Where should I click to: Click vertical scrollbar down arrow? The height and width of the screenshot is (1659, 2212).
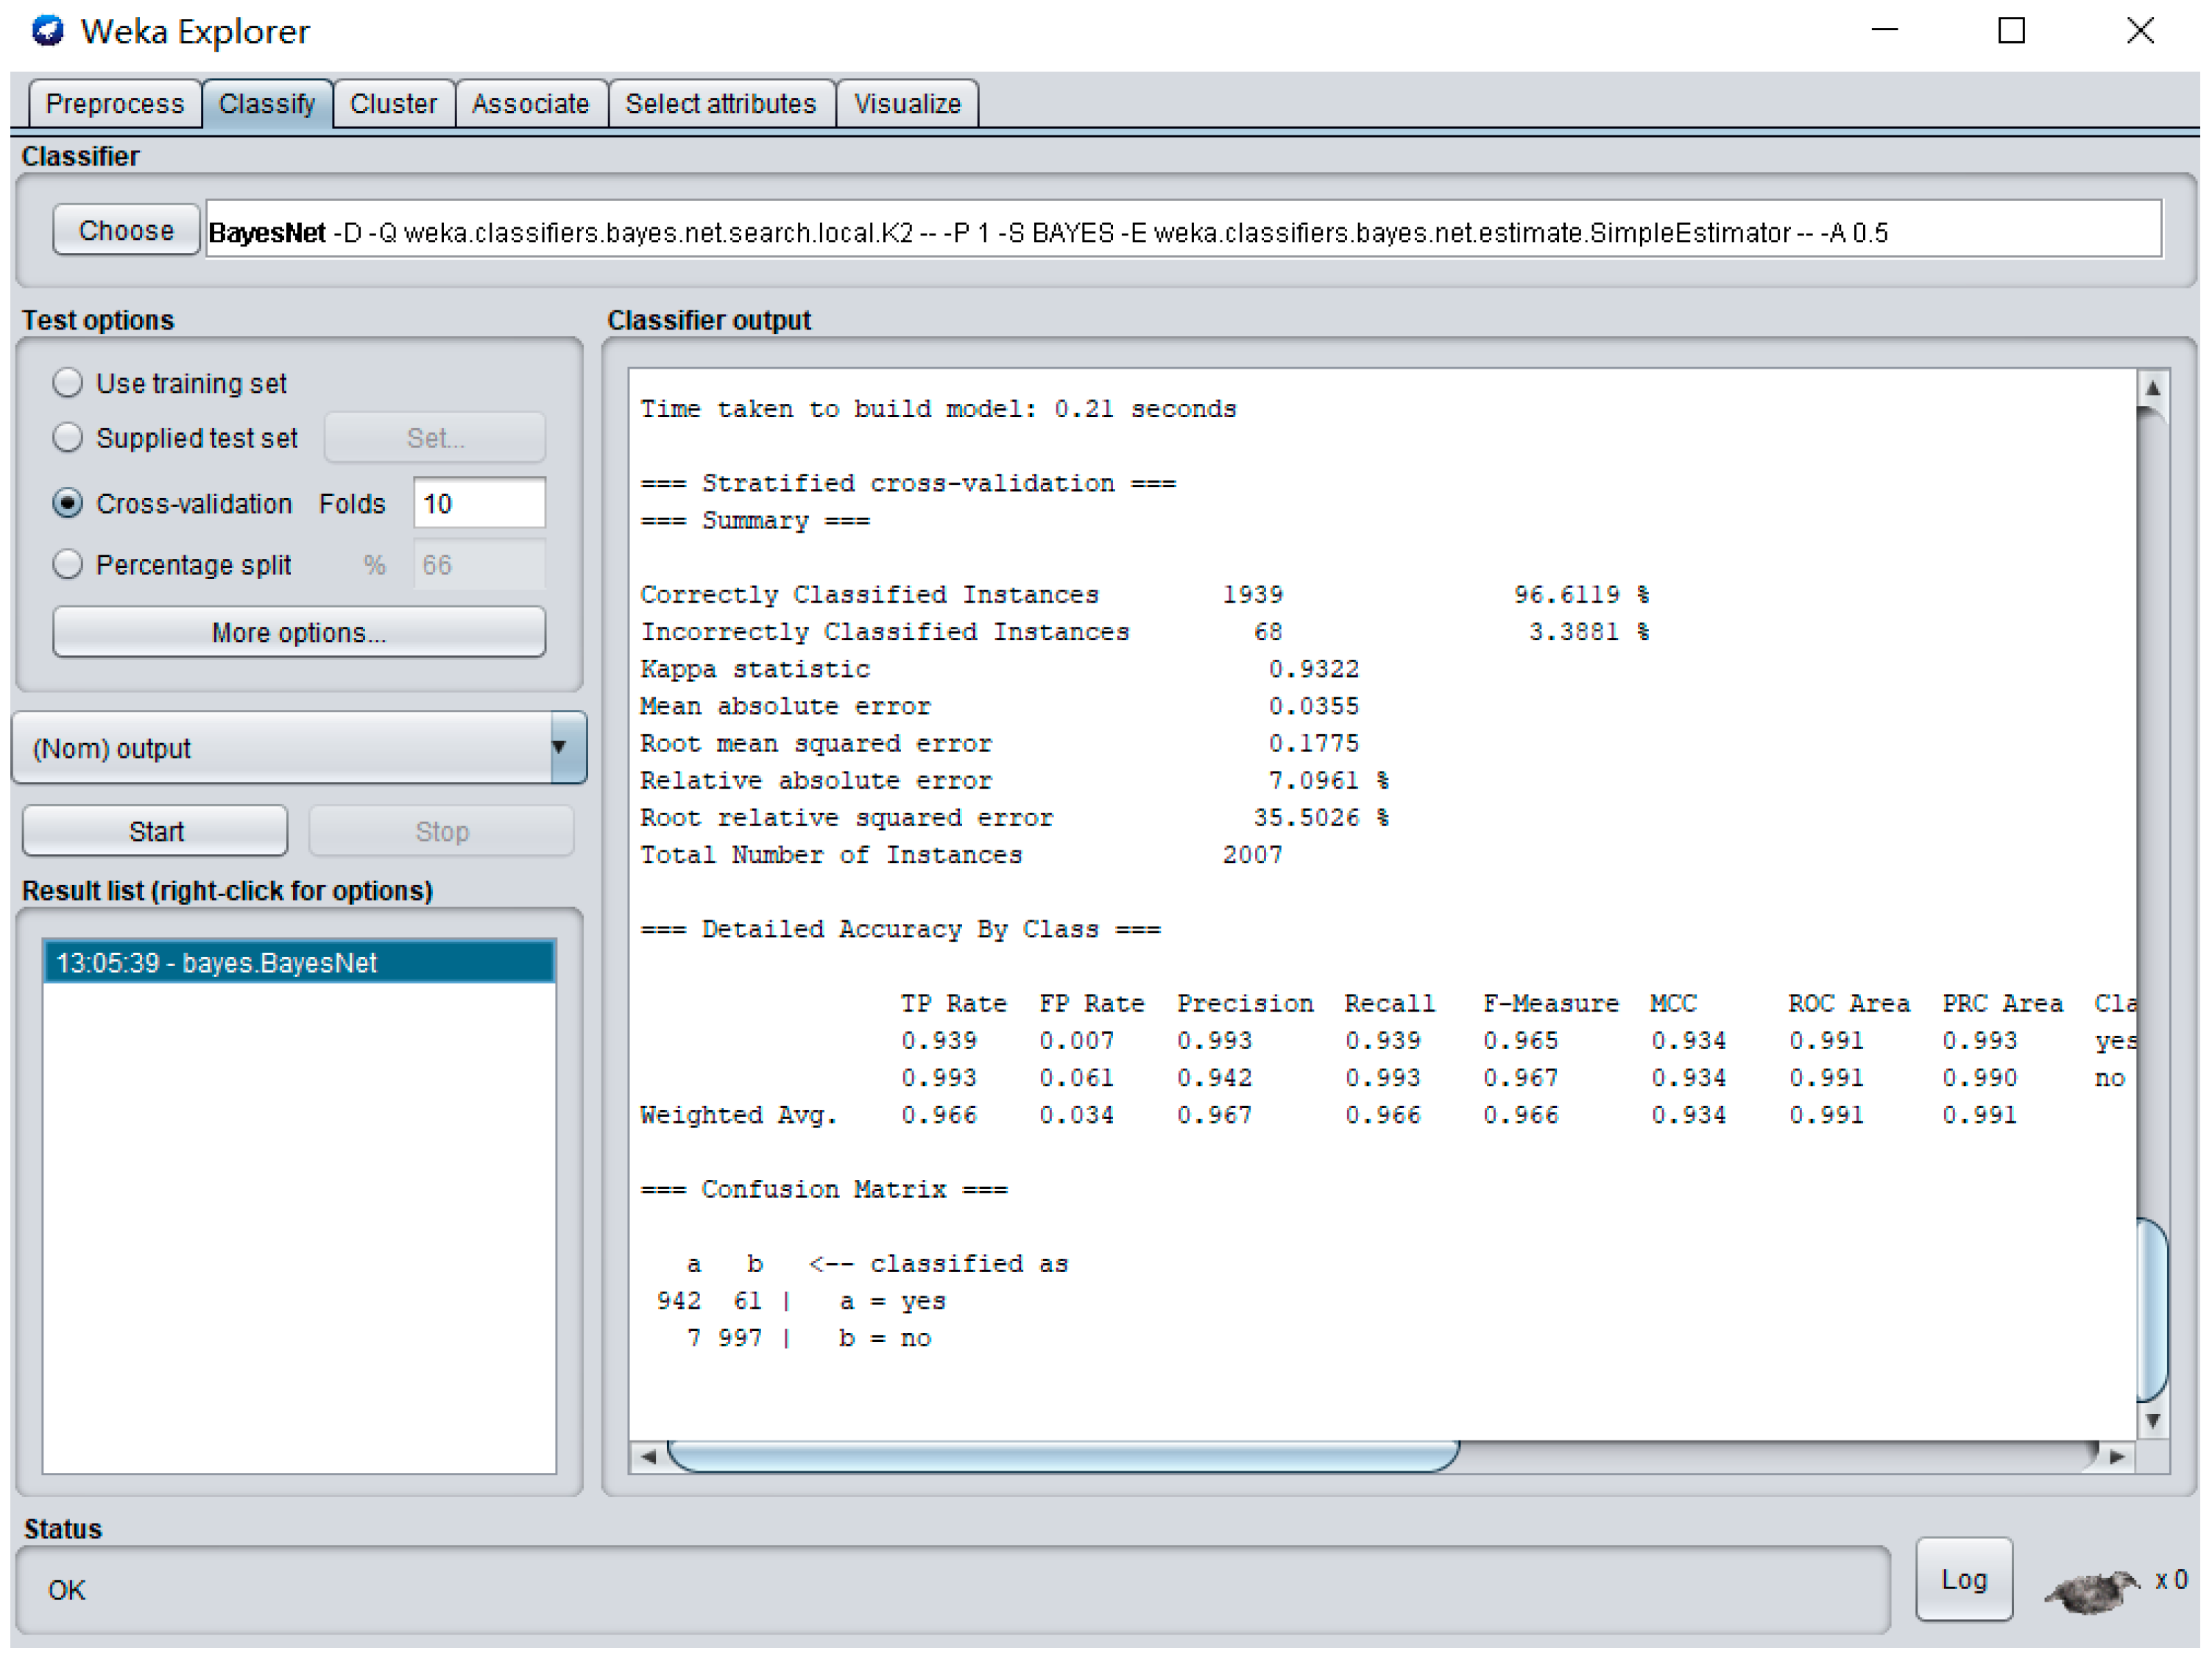[2152, 1420]
